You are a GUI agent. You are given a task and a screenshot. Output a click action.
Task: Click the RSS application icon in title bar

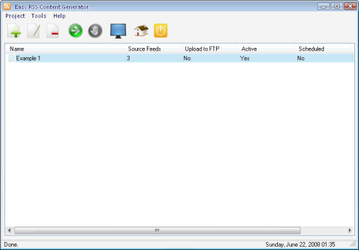click(7, 7)
